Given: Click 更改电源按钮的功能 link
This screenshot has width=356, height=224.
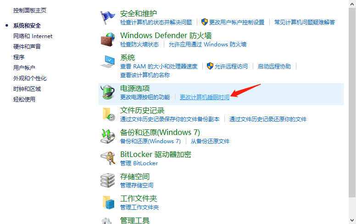Looking at the screenshot, I should point(145,97).
